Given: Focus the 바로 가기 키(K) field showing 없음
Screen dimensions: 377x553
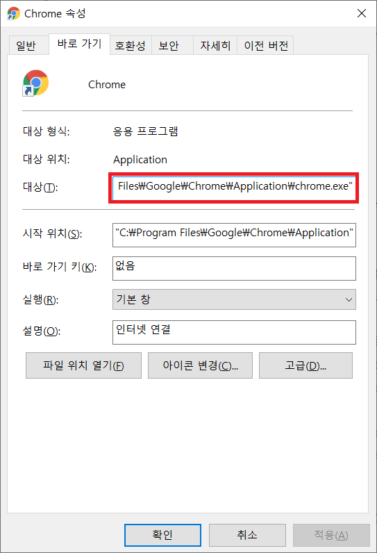Looking at the screenshot, I should pos(234,268).
